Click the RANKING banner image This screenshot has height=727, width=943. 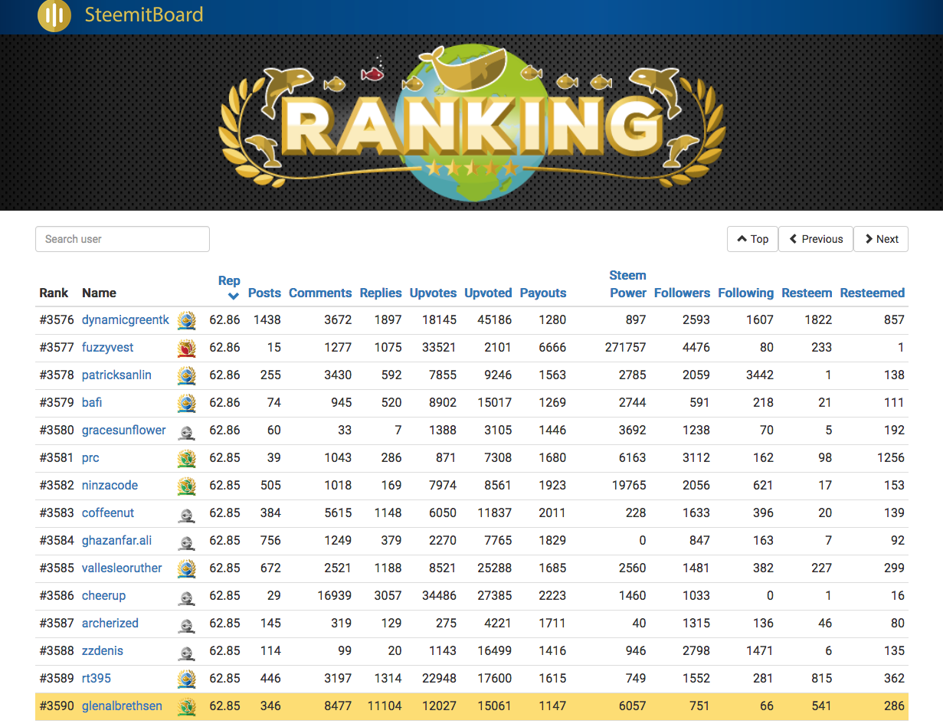pyautogui.click(x=471, y=123)
